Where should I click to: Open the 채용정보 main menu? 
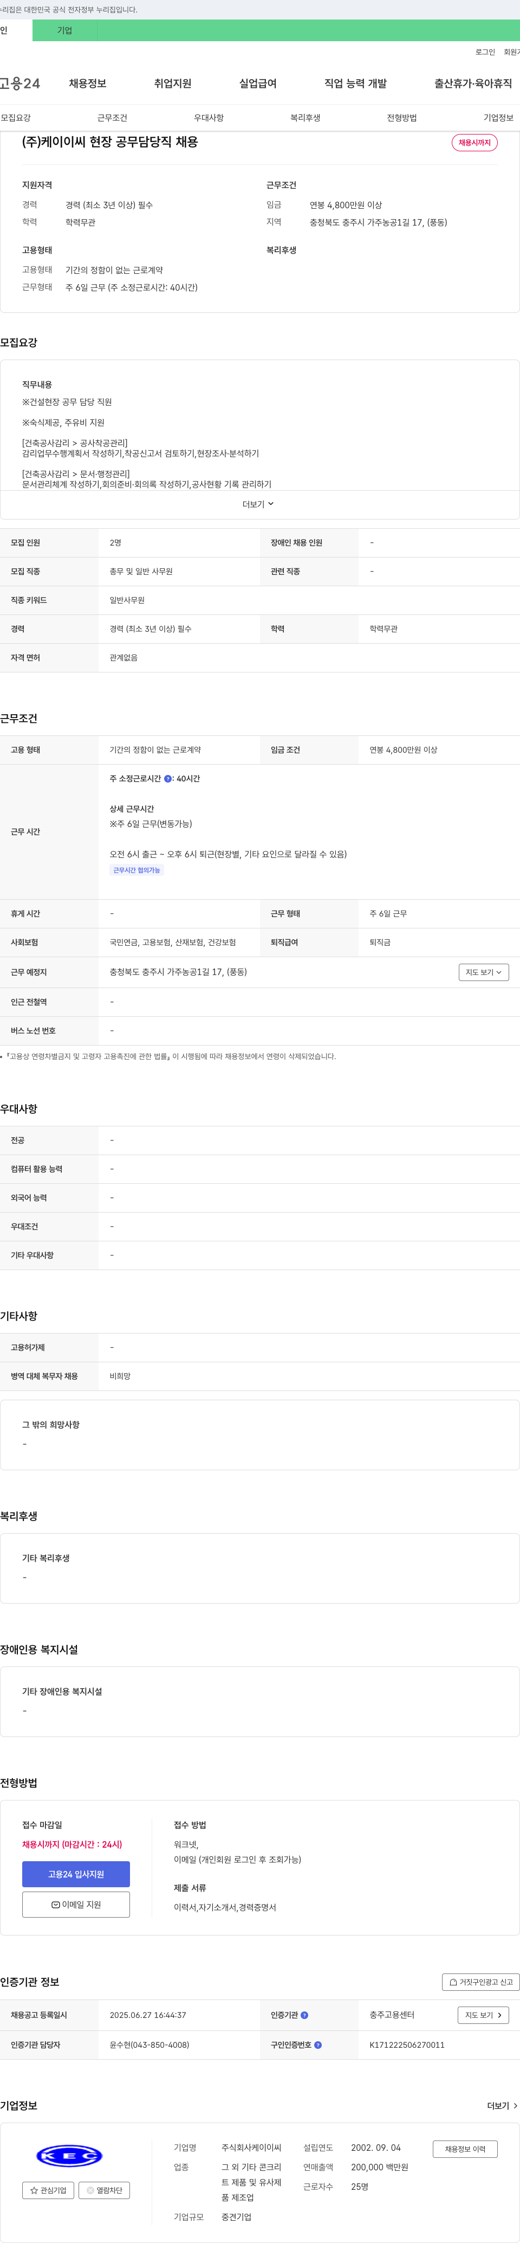coord(88,84)
